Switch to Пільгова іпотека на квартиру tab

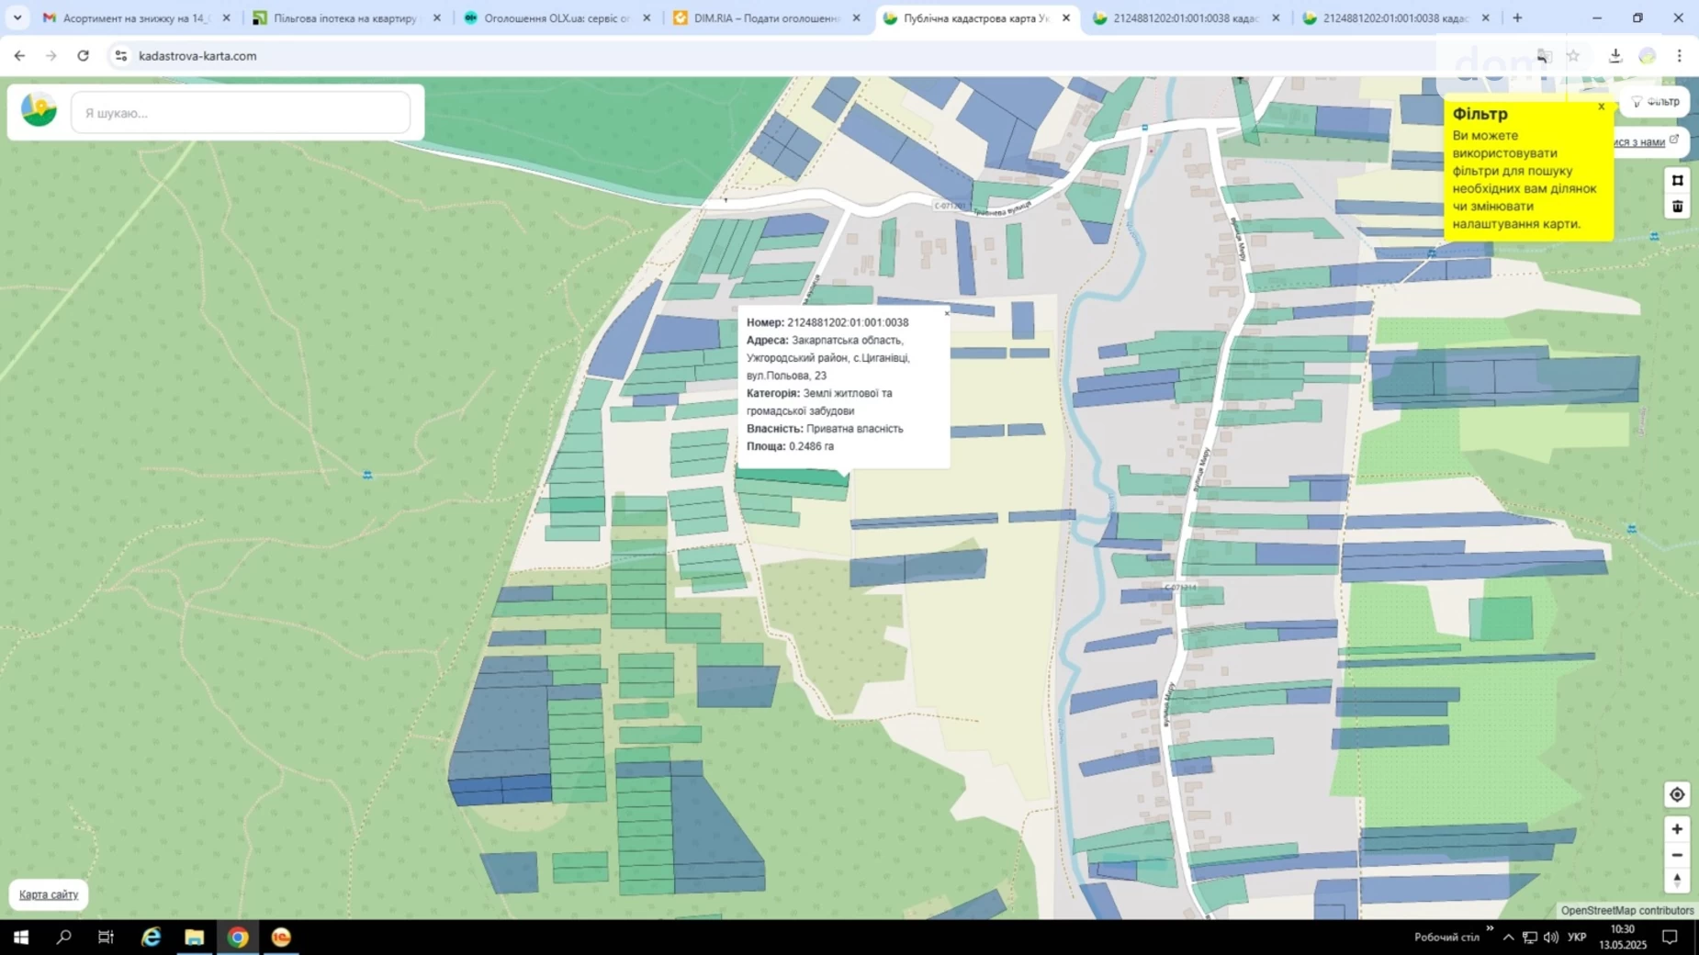coord(345,17)
